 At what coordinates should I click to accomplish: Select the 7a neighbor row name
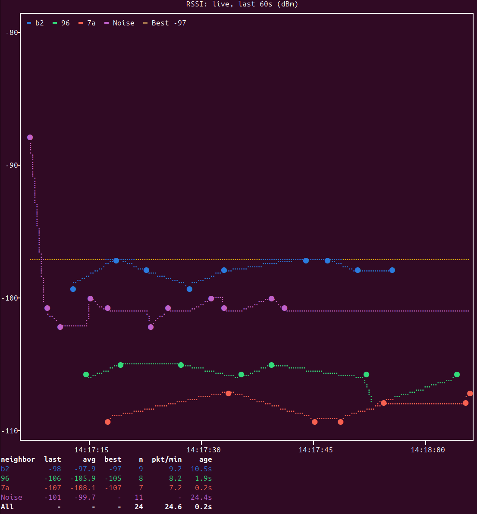pos(5,488)
